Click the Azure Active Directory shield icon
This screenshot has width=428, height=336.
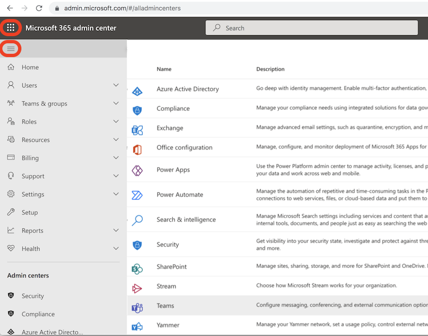[x=137, y=89]
